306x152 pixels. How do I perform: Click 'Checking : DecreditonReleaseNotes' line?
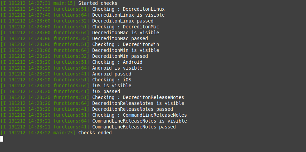(138, 97)
